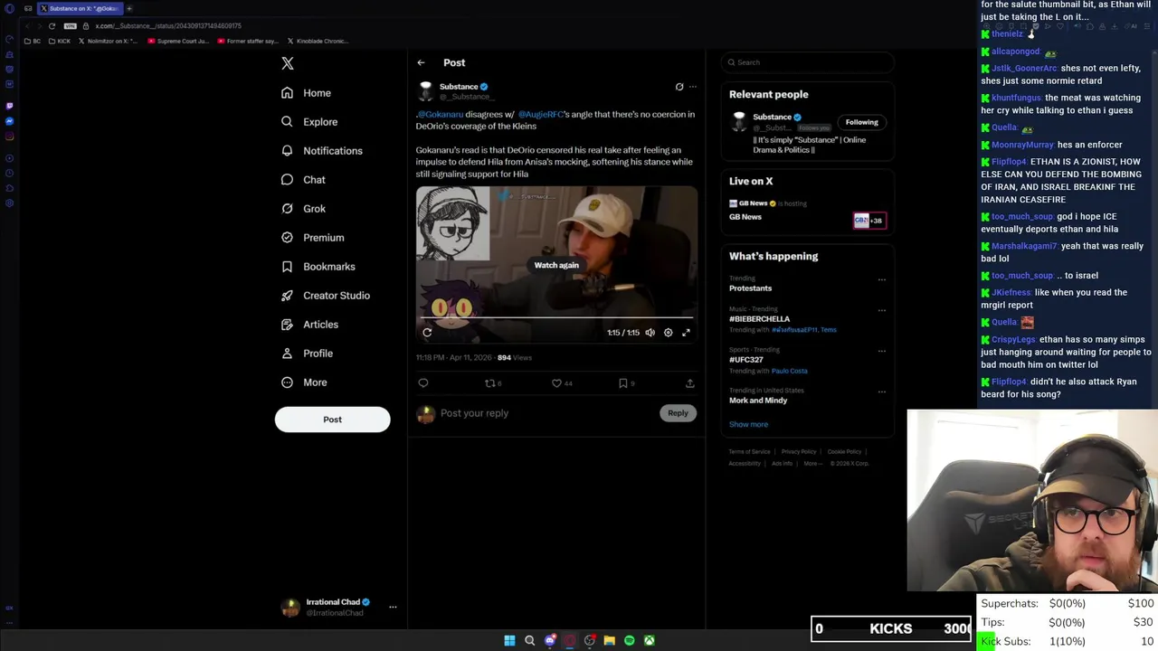Open the Mork and Mindy trend
The image size is (1158, 651).
(758, 401)
